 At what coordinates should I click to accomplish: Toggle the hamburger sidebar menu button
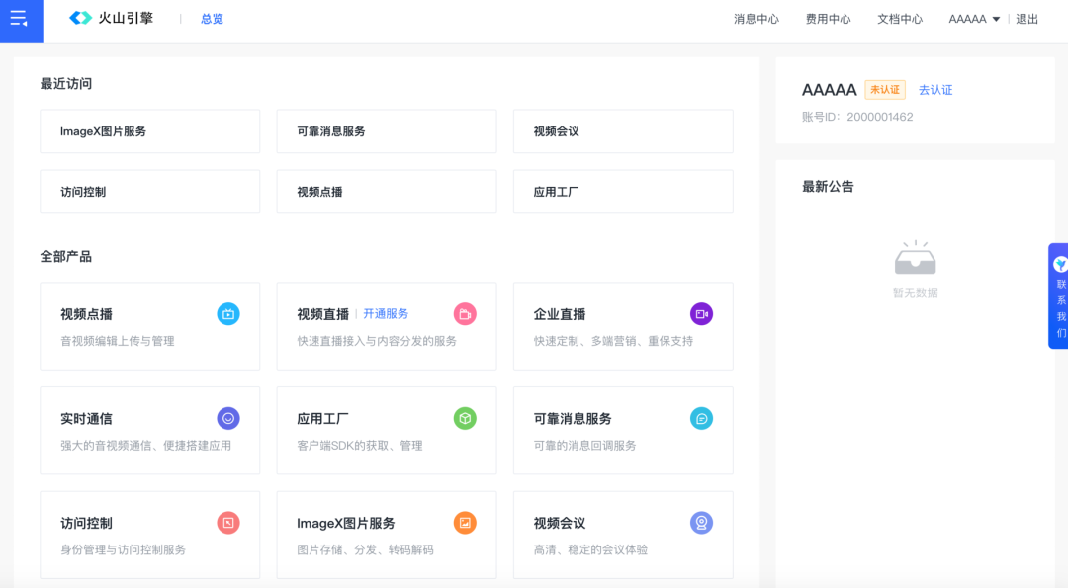[19, 19]
